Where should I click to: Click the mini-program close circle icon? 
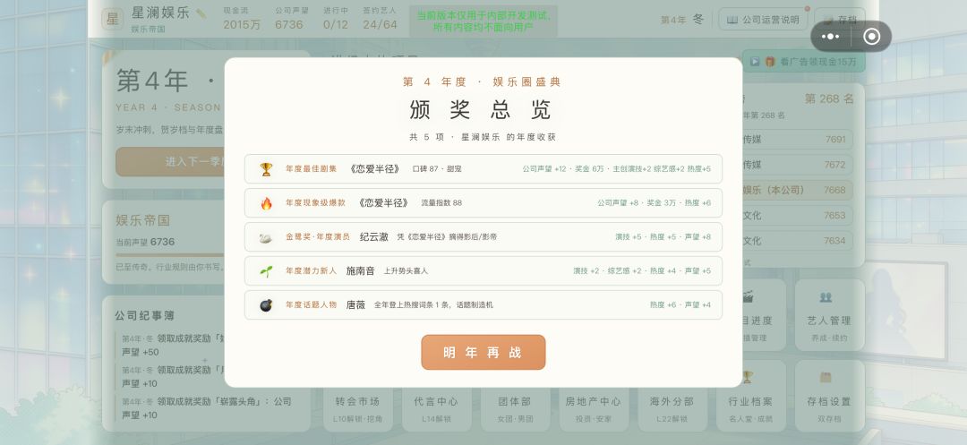(871, 37)
